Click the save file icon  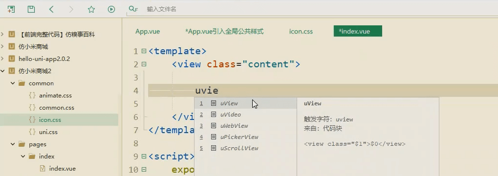pos(31,9)
